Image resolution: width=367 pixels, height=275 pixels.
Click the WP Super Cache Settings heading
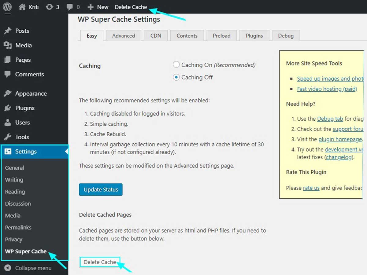click(119, 19)
